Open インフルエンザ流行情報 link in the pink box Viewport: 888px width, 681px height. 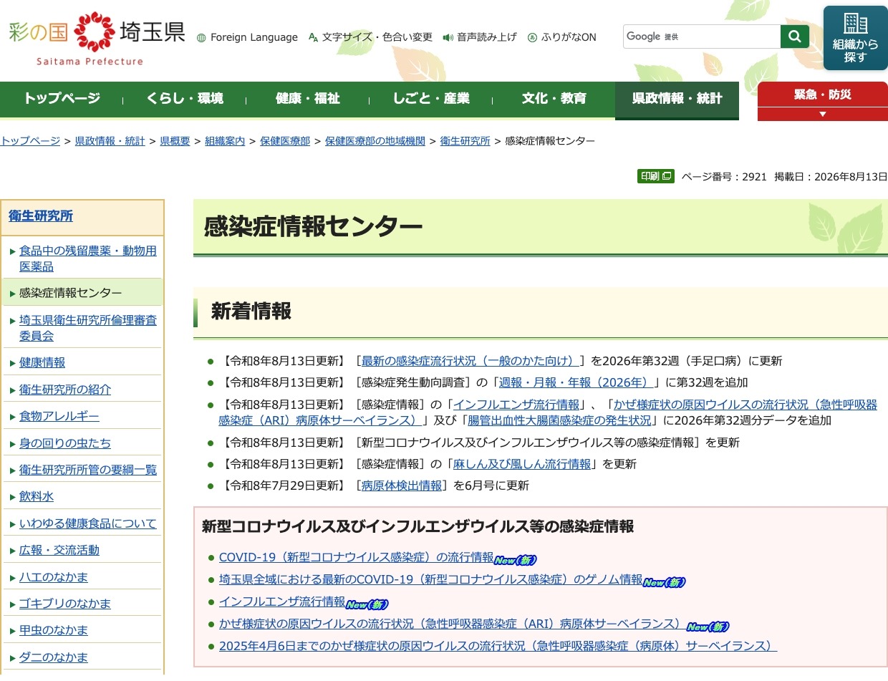tap(282, 602)
